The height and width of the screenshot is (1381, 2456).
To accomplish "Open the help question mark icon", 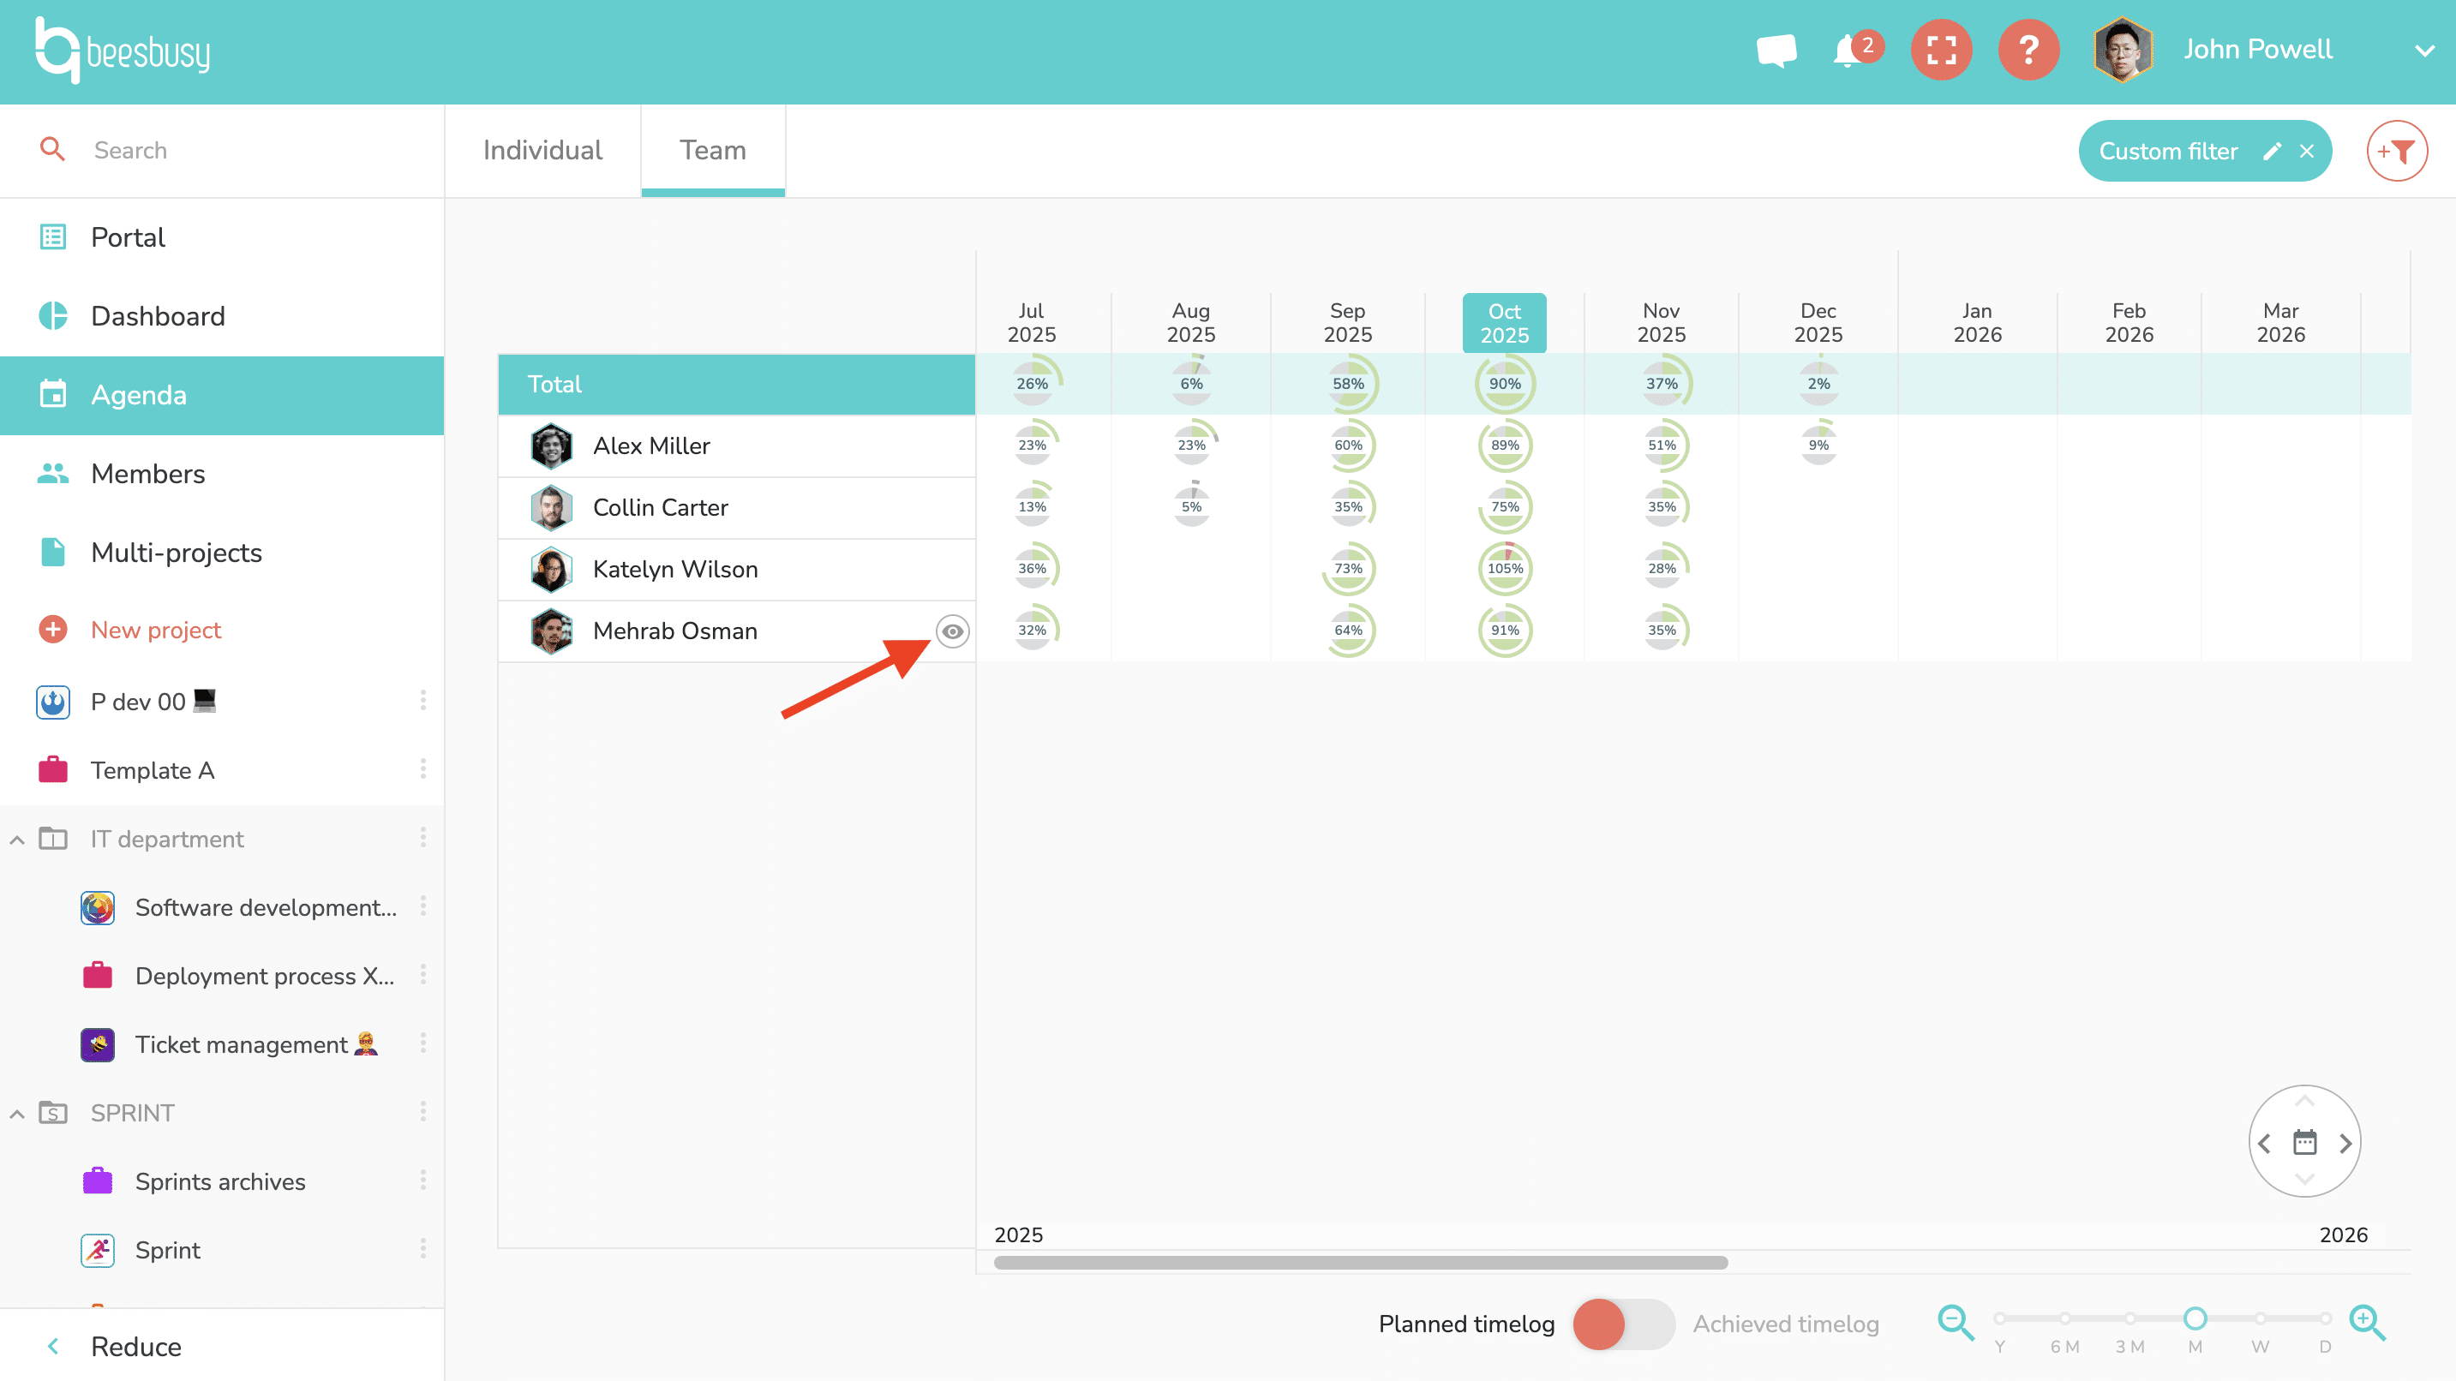I will pos(2029,50).
